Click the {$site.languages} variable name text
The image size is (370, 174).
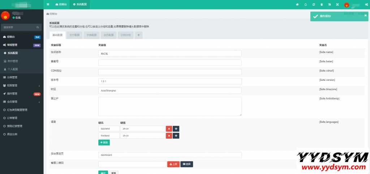329,122
